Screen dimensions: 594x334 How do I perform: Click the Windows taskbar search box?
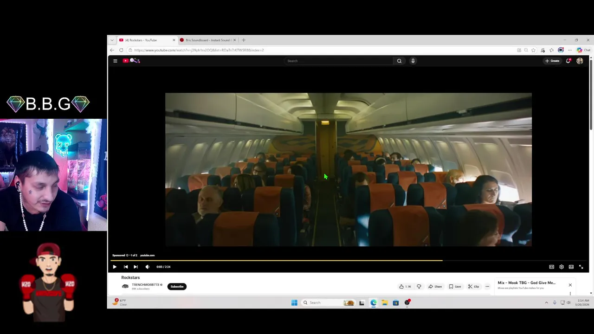pyautogui.click(x=329, y=302)
